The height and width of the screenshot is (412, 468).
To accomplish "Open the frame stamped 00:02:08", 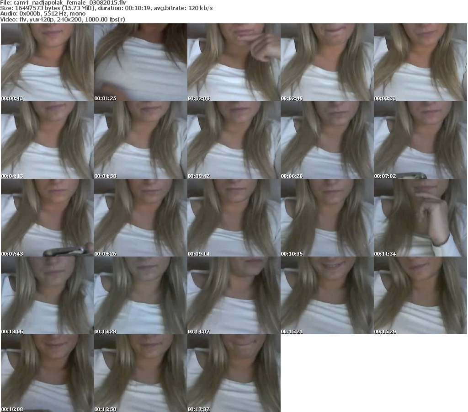I will [x=234, y=62].
